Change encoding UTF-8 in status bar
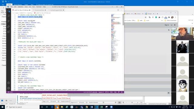Screen dimensions: 194x109 pyautogui.click(x=107, y=92)
